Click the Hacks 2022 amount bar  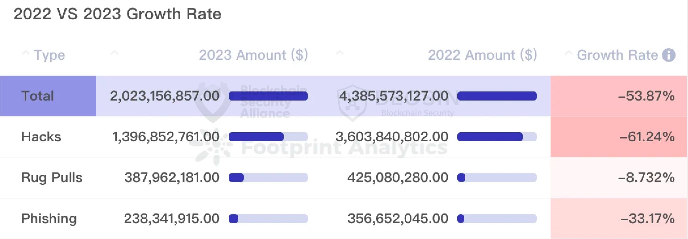497,137
